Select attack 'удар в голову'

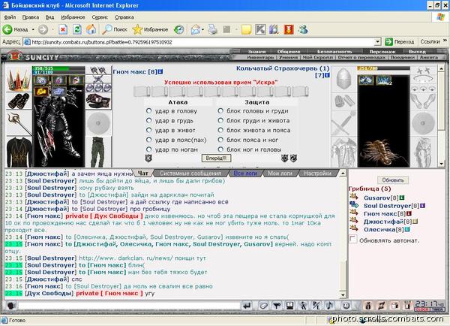(148, 110)
